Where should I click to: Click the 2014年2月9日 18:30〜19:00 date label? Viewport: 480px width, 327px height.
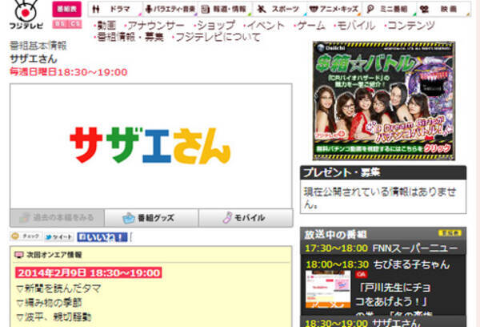(89, 272)
